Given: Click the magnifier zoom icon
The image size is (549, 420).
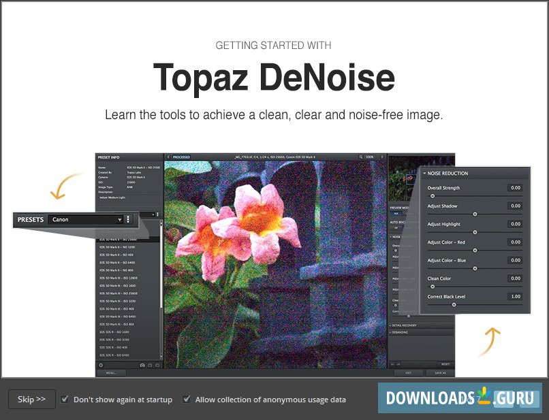Looking at the screenshot, I should (x=360, y=157).
